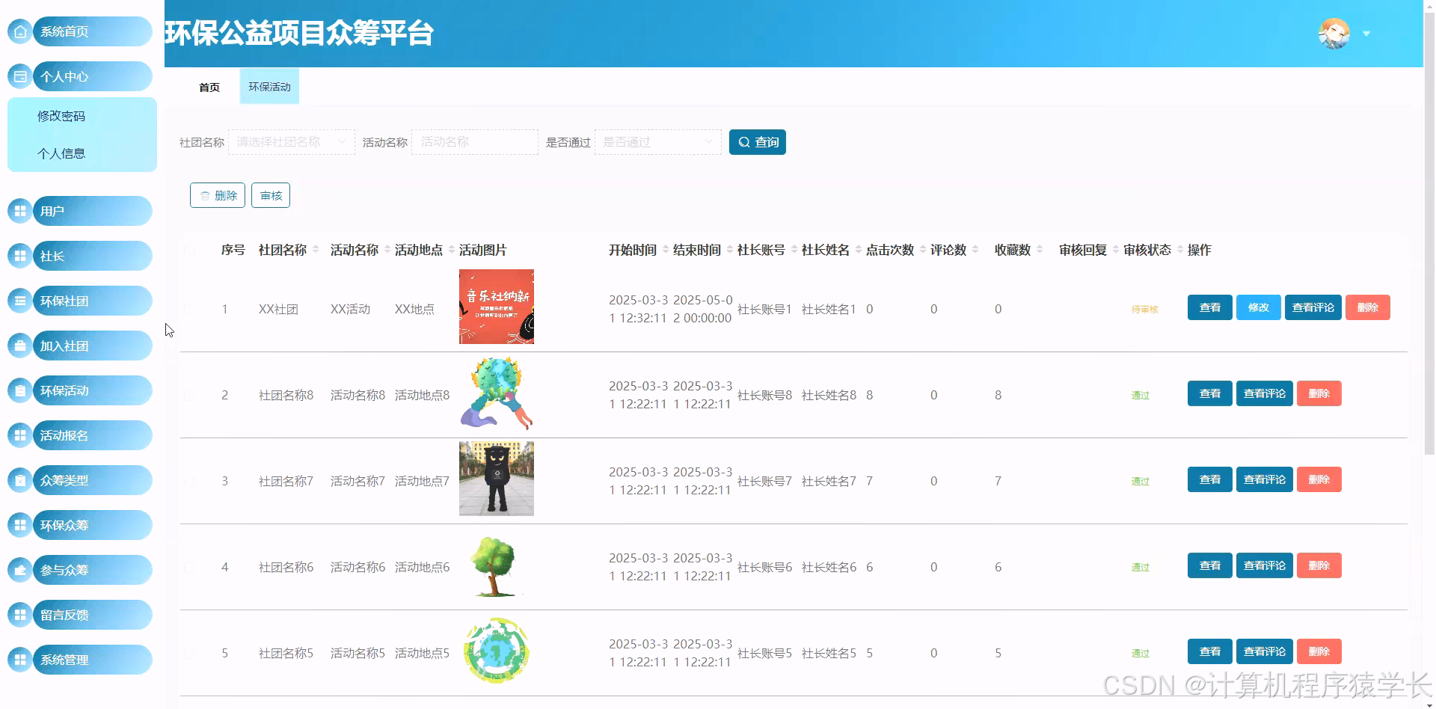This screenshot has height=709, width=1436.
Task: Click the batch 删除 button above table
Action: pos(218,195)
